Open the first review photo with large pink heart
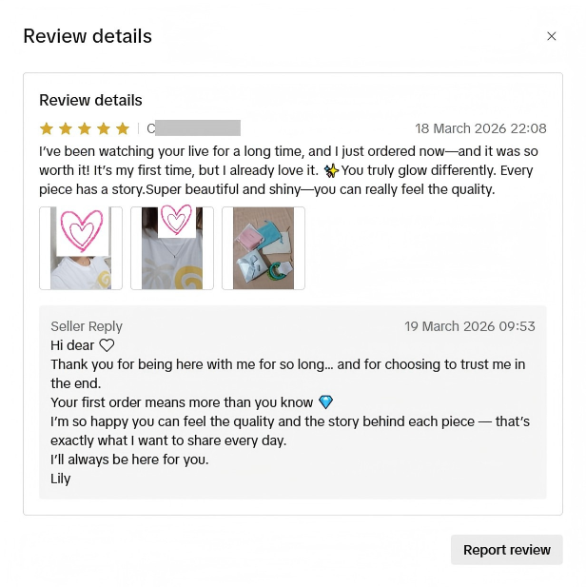 81,248
